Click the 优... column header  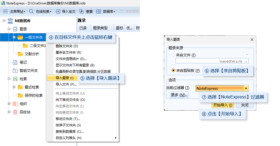tap(129, 28)
